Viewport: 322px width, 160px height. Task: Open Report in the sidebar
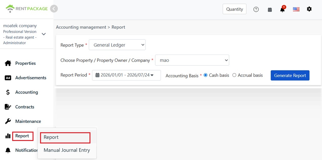22,136
